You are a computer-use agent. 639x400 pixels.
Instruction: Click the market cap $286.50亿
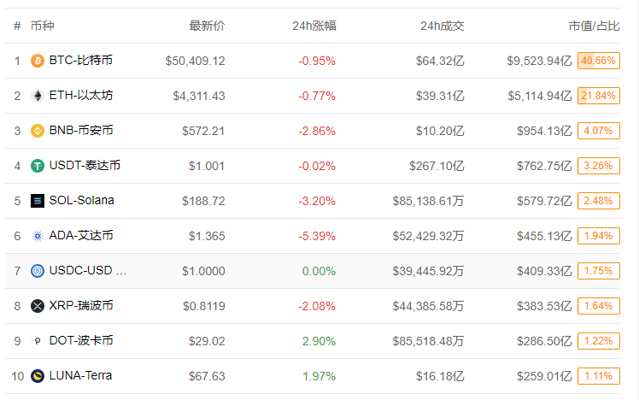[544, 342]
